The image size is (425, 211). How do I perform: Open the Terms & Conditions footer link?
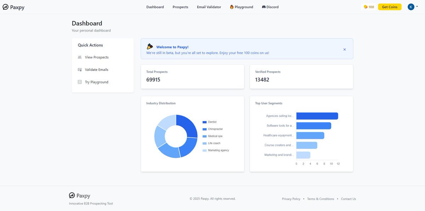click(x=321, y=199)
